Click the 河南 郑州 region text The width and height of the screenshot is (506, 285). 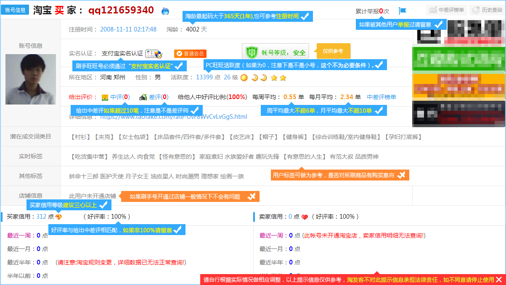point(113,78)
